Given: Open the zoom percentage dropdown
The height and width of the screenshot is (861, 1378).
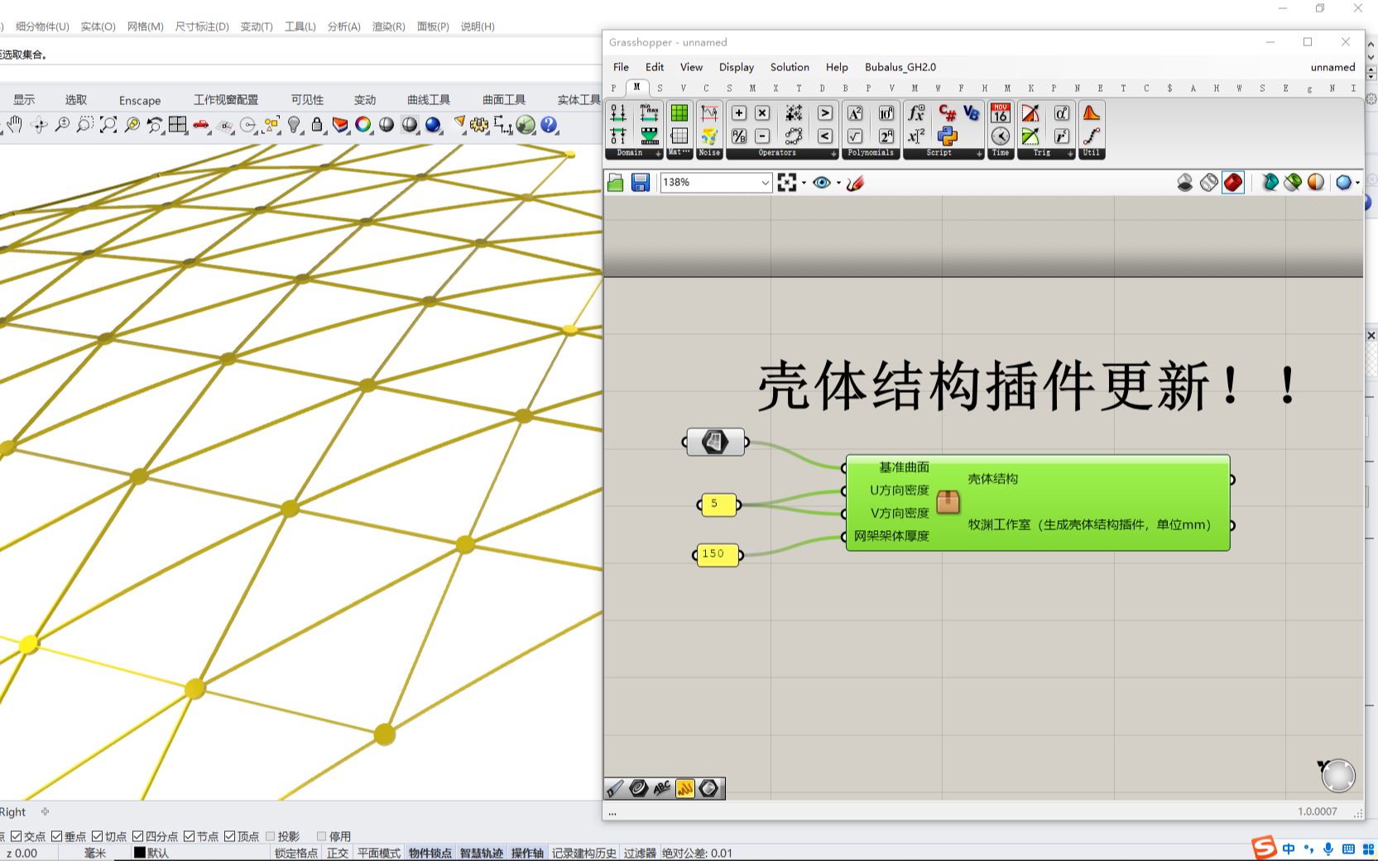Looking at the screenshot, I should click(764, 182).
